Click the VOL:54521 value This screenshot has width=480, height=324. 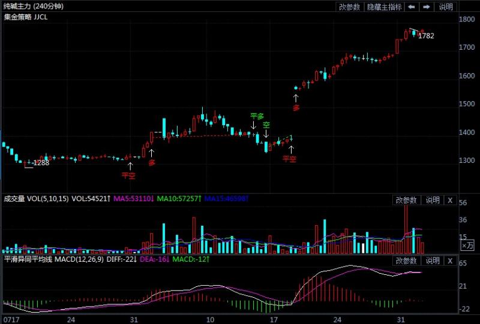coord(91,199)
